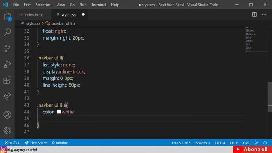Change encoding via UTF-8
Screen dimensions: 272x153
tap(220, 143)
